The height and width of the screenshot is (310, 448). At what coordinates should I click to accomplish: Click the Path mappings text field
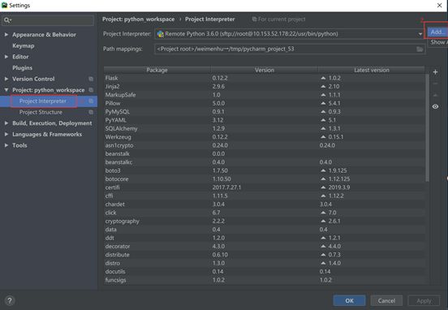pyautogui.click(x=290, y=50)
